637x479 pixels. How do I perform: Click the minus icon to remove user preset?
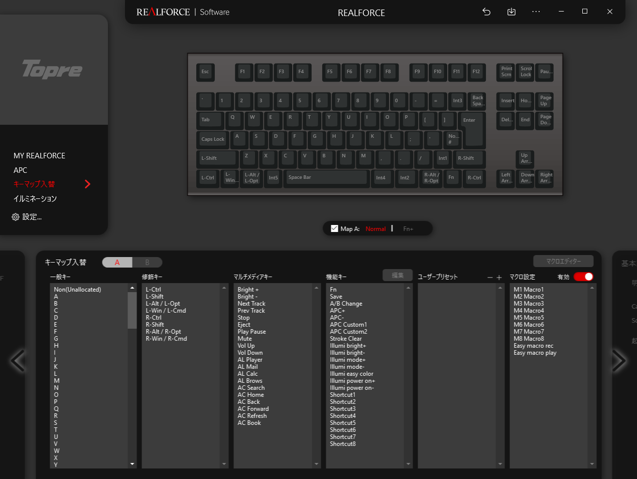click(x=490, y=278)
